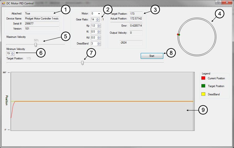Click the Maximum Velocity 50% label
Image resolution: width=234 pixels, height=148 pixels.
tap(36, 40)
